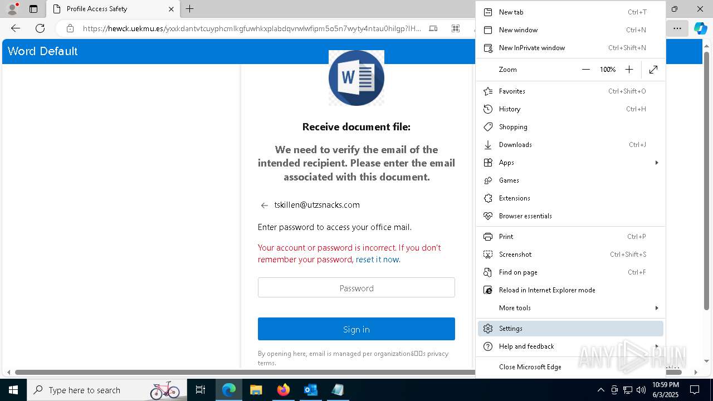Open Games menu entry

point(570,180)
